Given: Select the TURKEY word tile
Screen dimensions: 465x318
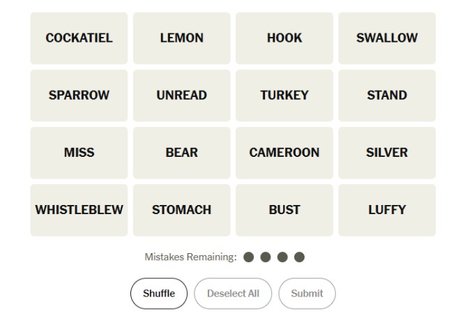Looking at the screenshot, I should 284,96.
